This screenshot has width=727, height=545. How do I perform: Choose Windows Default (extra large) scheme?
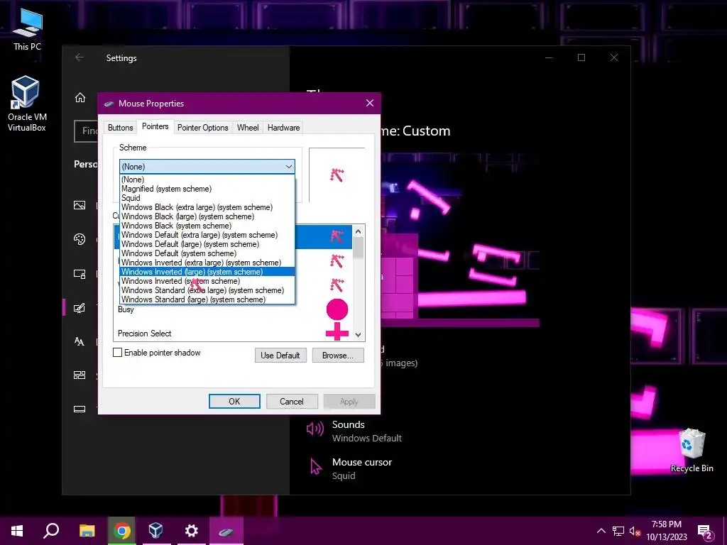tap(207, 235)
